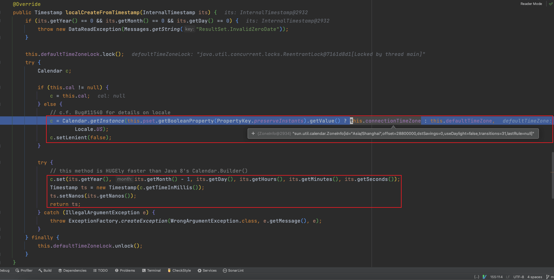
Task: Open the CheckStyle tool window
Action: [x=179, y=270]
